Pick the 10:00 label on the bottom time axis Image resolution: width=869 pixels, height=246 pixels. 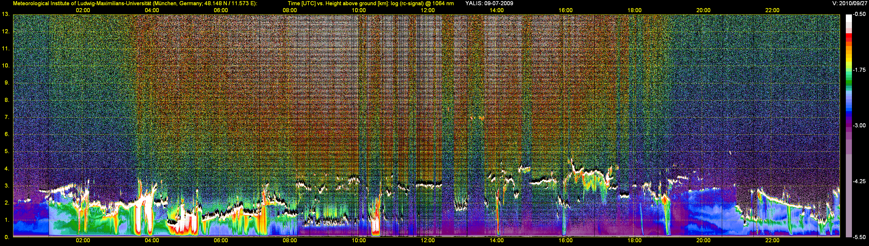(x=359, y=241)
